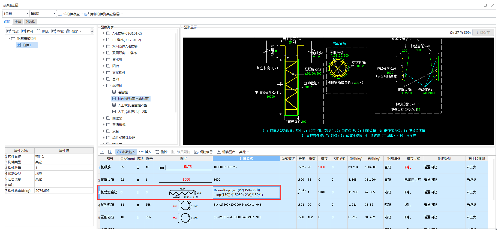Open the 第5层 floor dropdown
The width and height of the screenshot is (498, 231).
[43, 14]
